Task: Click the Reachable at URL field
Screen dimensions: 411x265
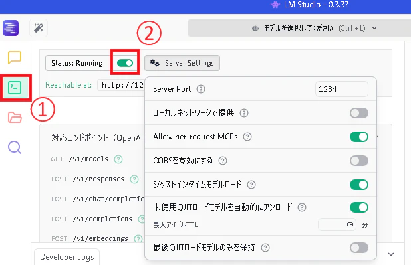Action: pos(121,85)
